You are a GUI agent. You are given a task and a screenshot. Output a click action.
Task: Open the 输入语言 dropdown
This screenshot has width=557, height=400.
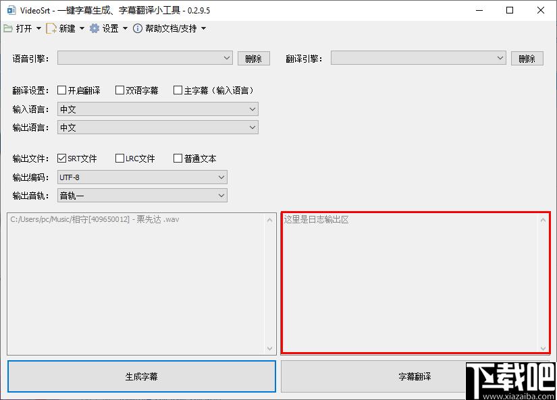click(158, 109)
